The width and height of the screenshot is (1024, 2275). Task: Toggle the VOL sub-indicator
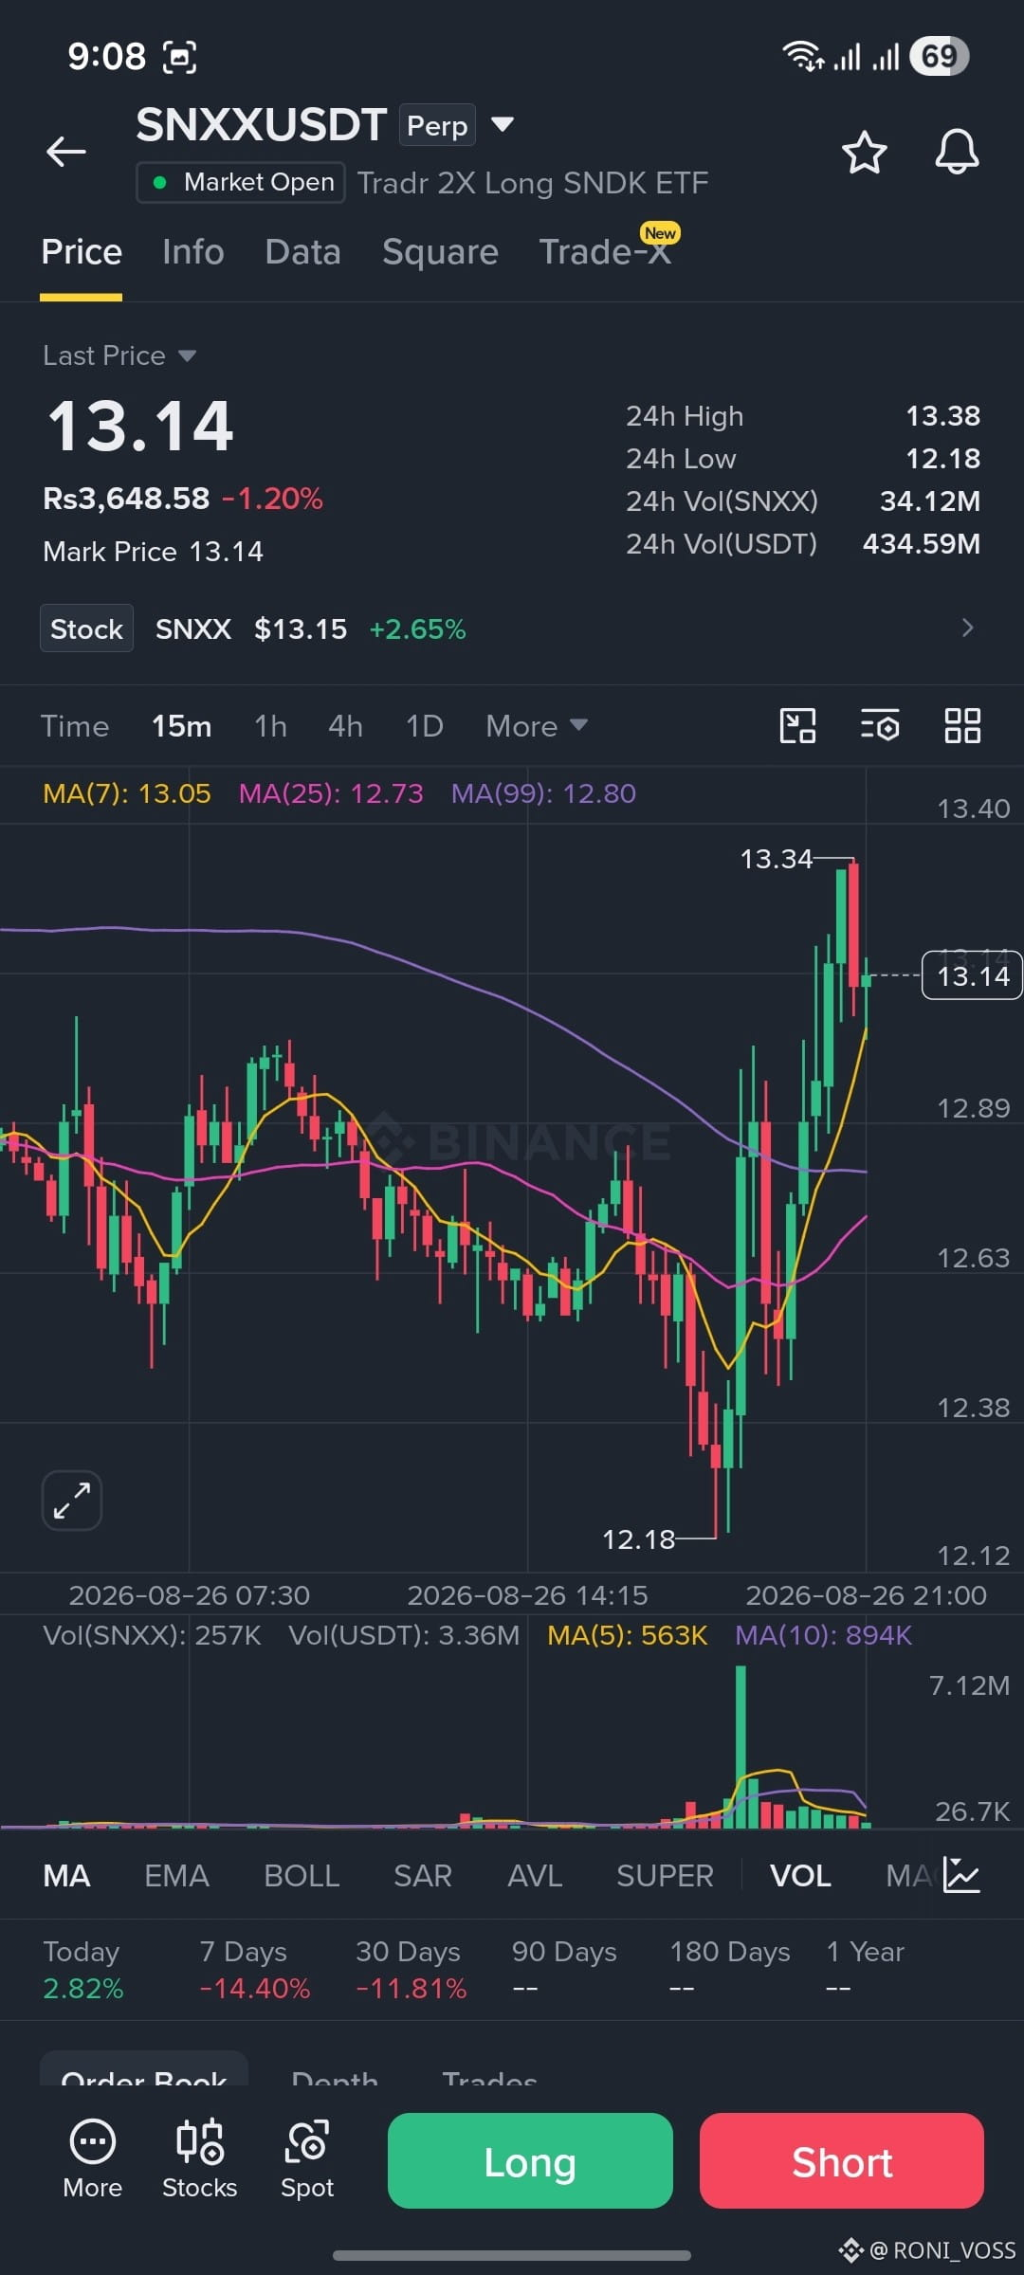800,1876
